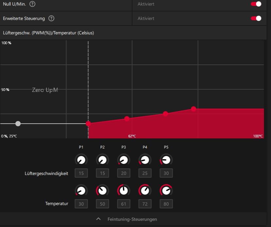
Task: Click the third red fan curve point
Action: [165, 114]
